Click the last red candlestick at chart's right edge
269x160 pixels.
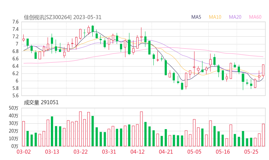point(263,70)
